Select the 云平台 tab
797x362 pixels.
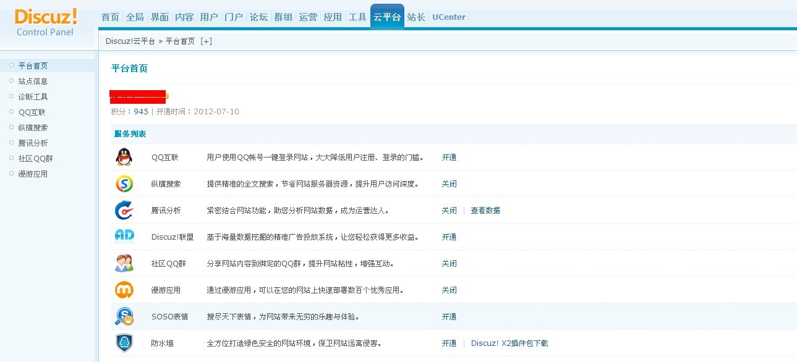click(387, 16)
